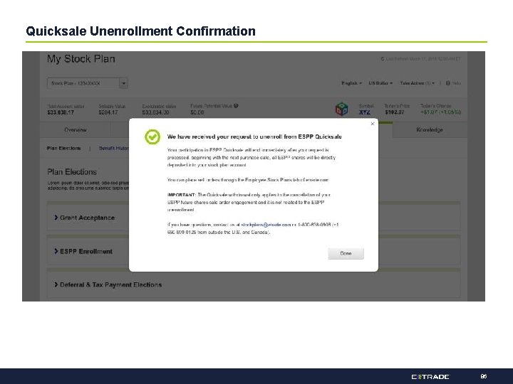Open the stockplans@etrade.com email link

266,225
